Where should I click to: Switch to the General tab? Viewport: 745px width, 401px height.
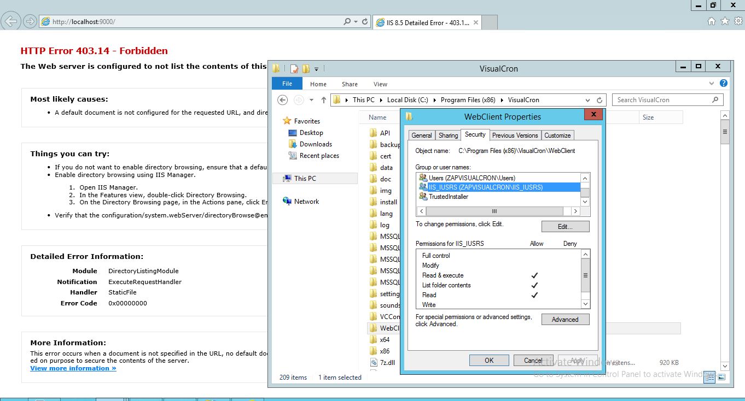[421, 135]
